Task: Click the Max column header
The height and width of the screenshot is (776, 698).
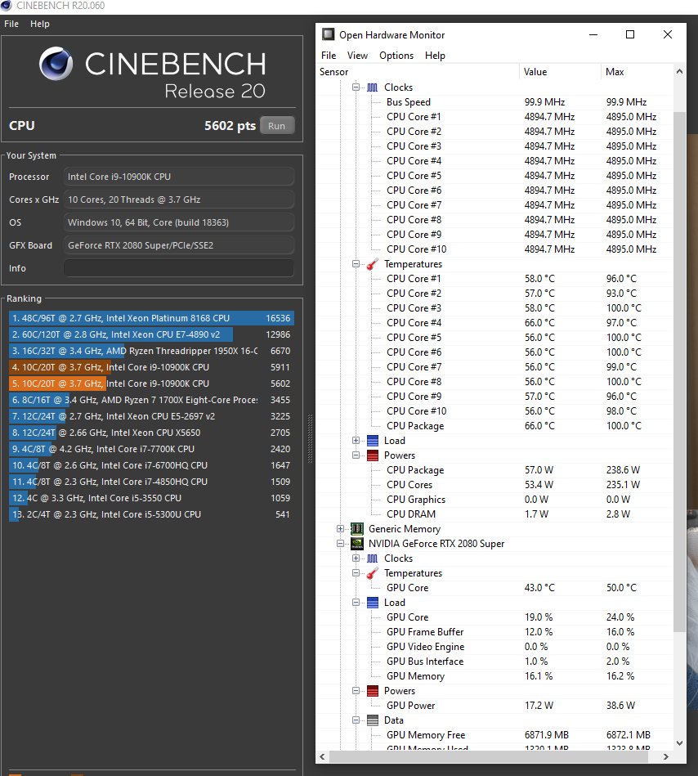Action: 638,72
